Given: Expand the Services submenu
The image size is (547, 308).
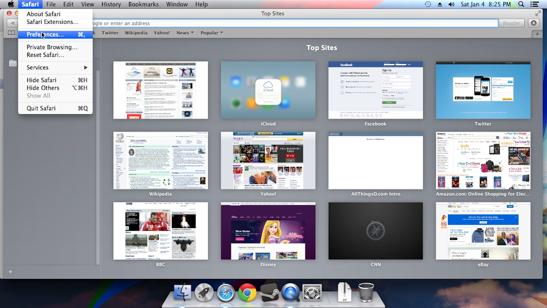Looking at the screenshot, I should [x=55, y=68].
